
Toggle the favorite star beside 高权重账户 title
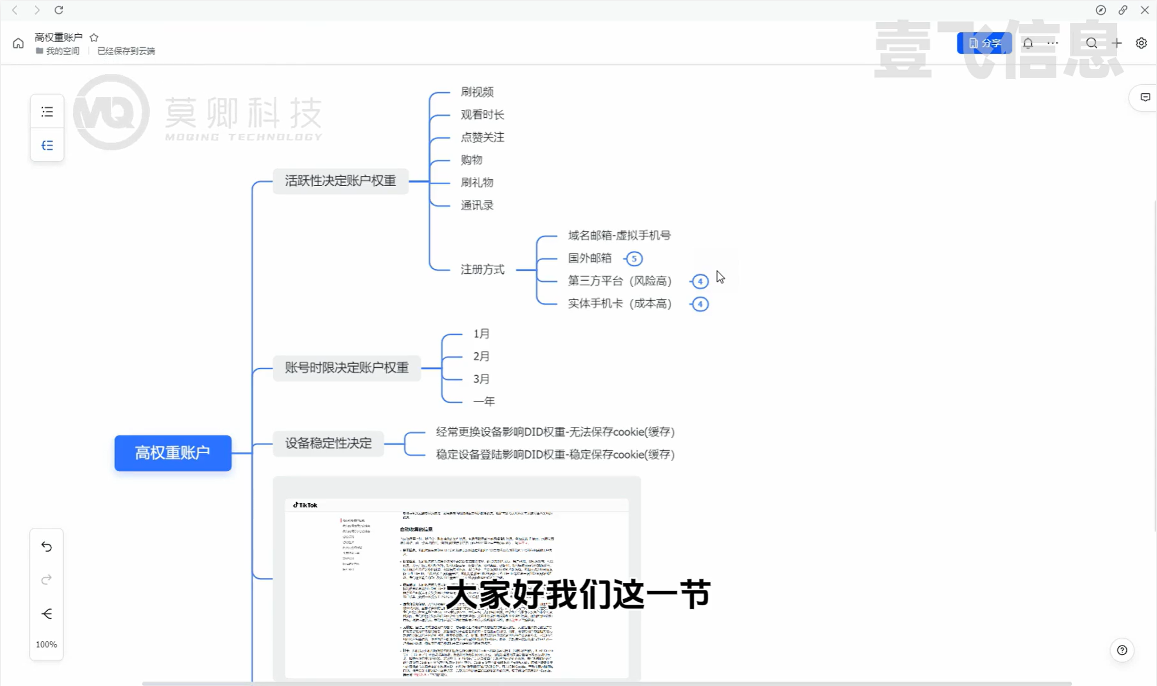[94, 36]
